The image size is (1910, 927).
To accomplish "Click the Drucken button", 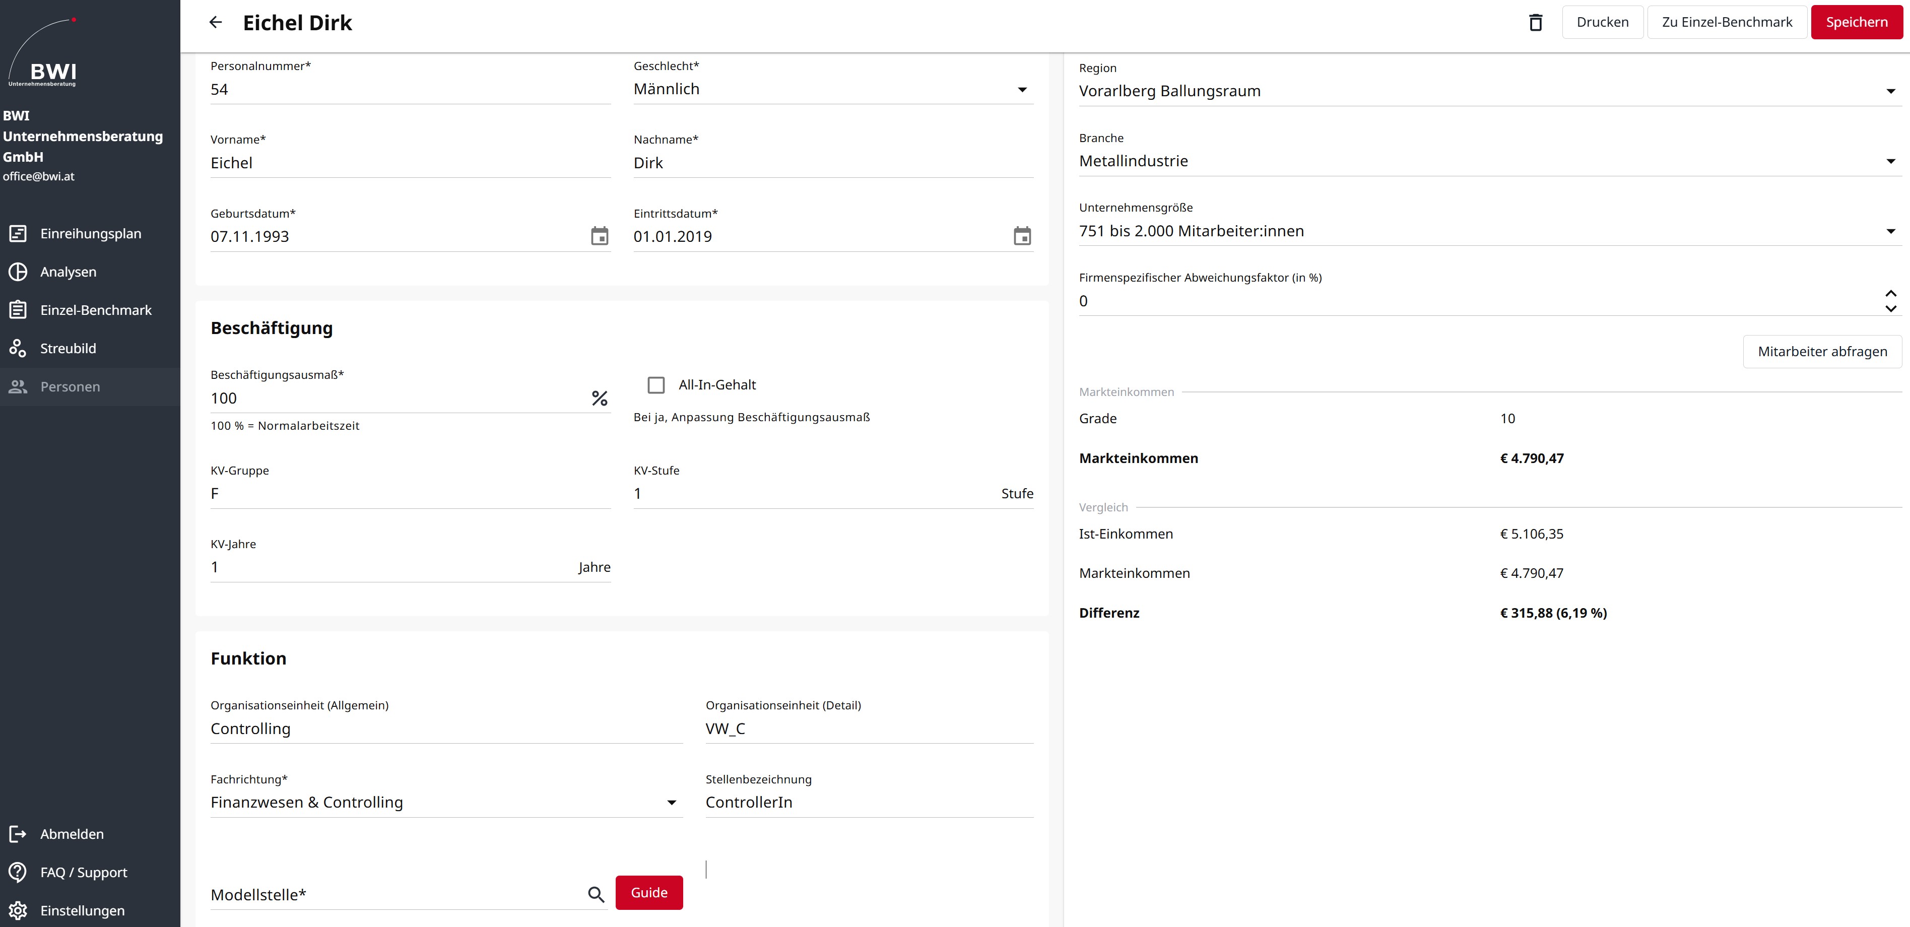I will tap(1602, 22).
